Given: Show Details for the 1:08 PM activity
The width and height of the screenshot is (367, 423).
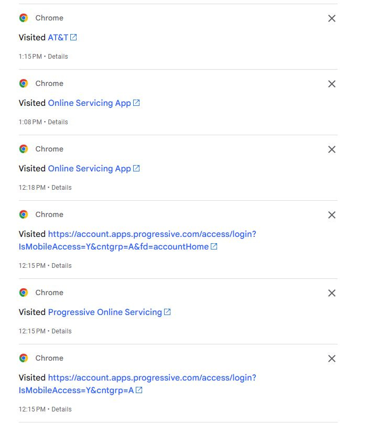Looking at the screenshot, I should pos(58,122).
